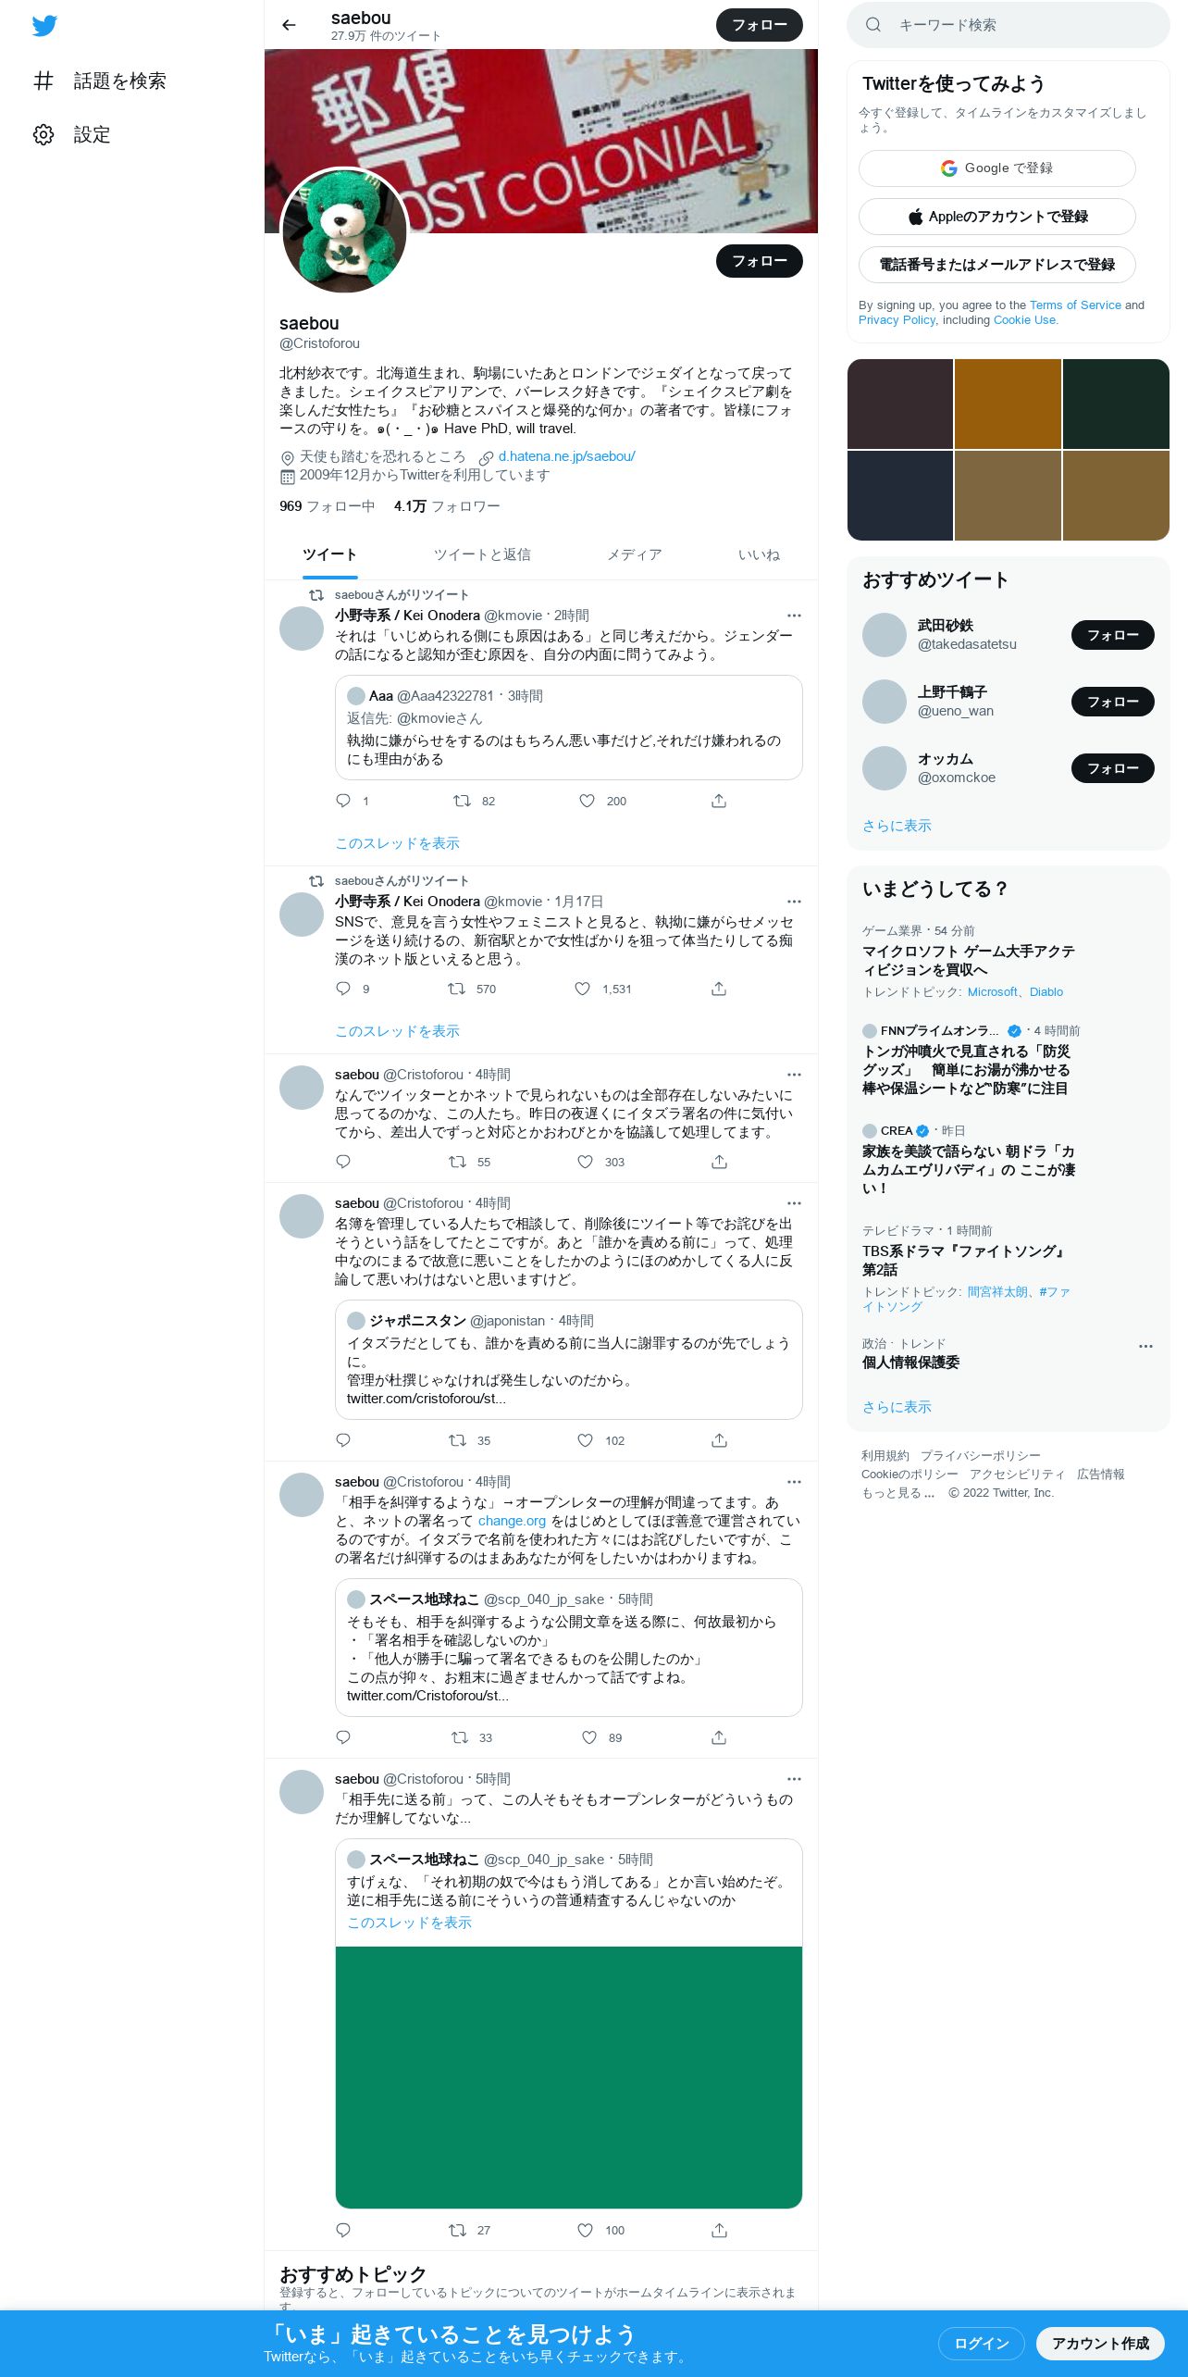Retweet the tweet with 55 retweets

(457, 1162)
